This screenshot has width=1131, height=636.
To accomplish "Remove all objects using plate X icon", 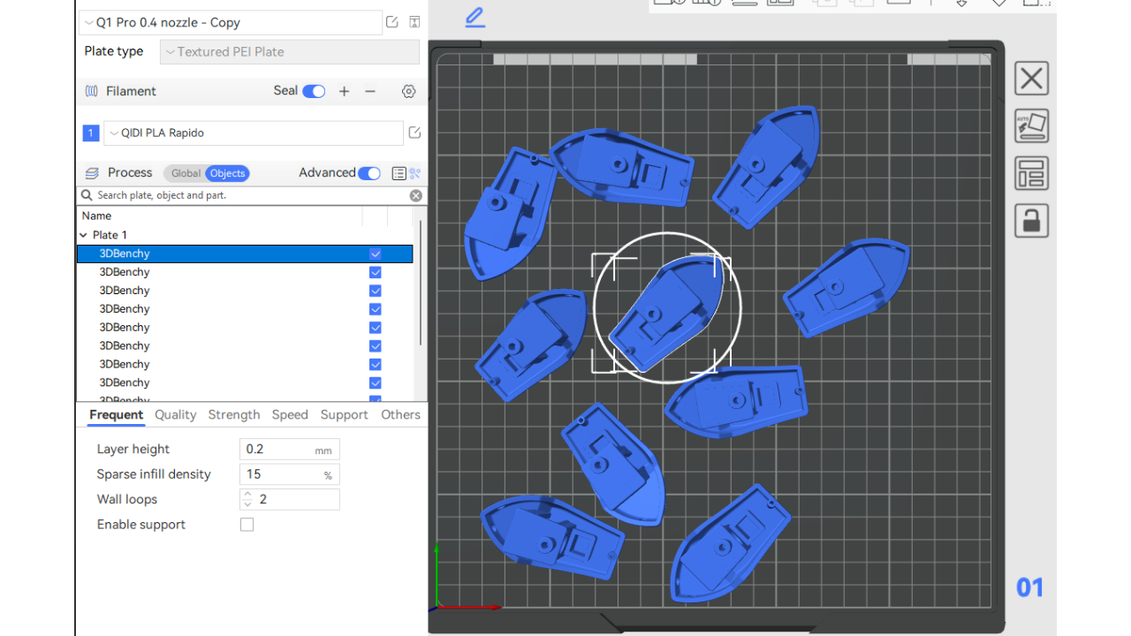I will tap(1031, 79).
